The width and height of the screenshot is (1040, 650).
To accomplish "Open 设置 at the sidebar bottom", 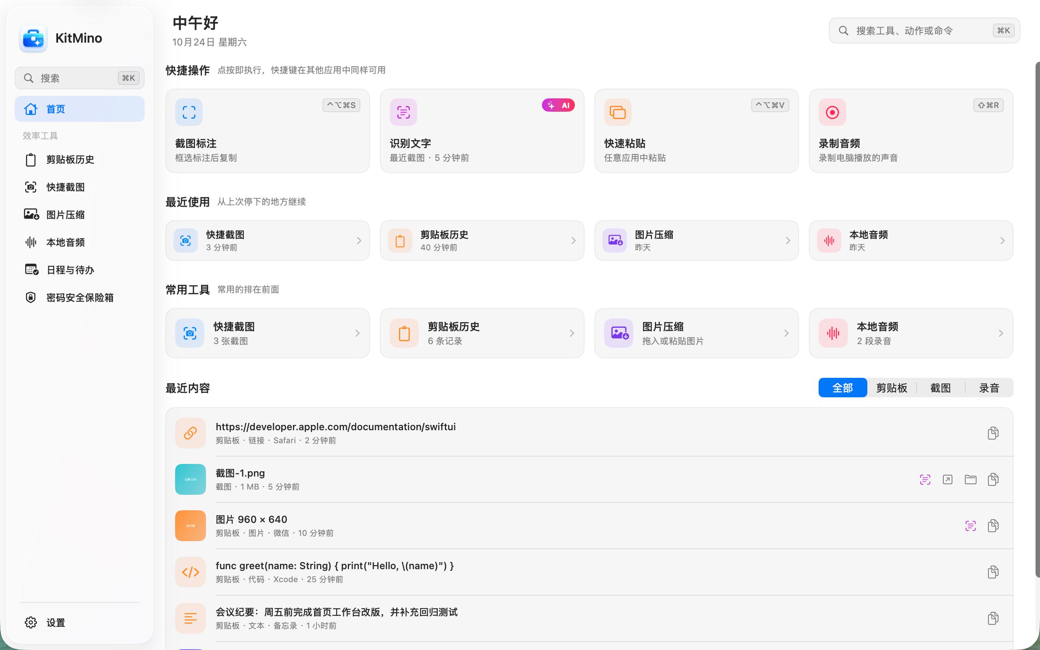I will click(80, 622).
